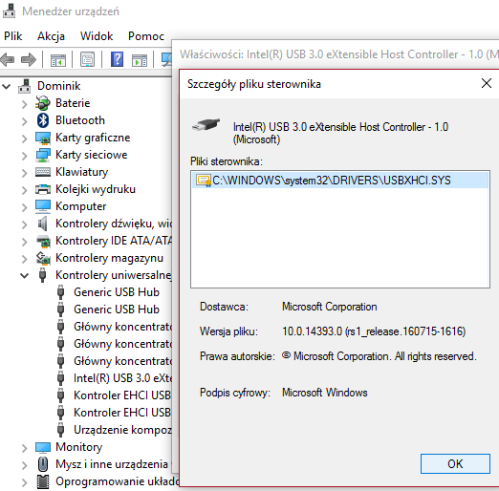
Task: Open the Plik menu
Action: click(x=13, y=36)
